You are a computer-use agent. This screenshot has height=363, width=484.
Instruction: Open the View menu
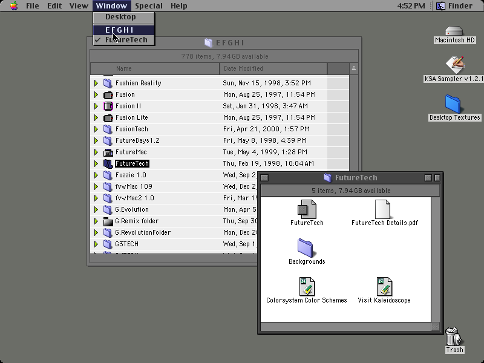coord(79,6)
